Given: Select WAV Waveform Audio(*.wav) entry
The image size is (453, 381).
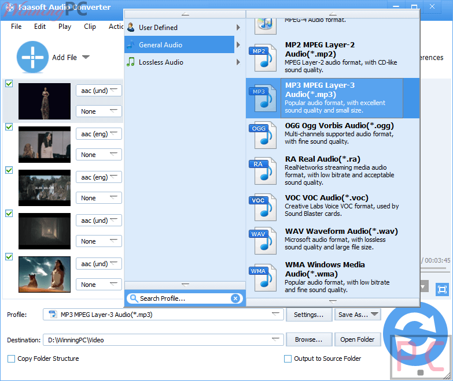Looking at the screenshot, I should [333, 240].
